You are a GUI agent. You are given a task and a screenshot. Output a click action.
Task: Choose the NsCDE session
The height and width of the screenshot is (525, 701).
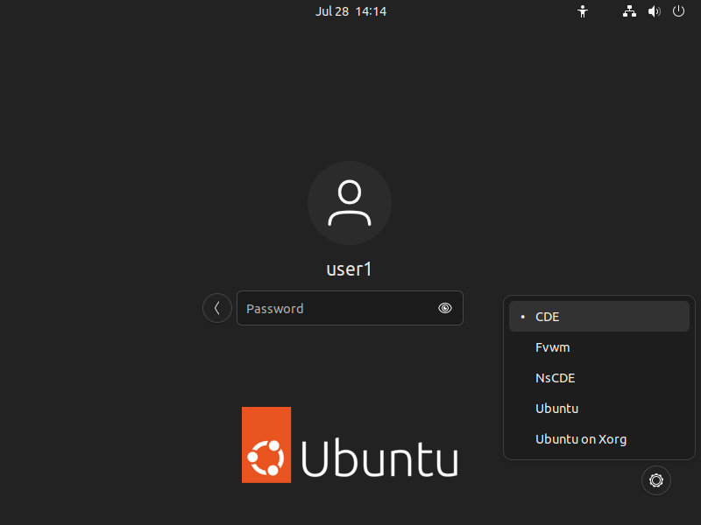(x=556, y=378)
